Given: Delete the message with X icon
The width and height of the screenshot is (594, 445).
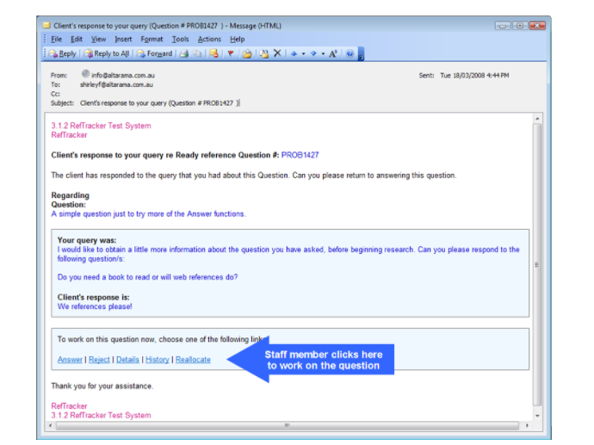Looking at the screenshot, I should [277, 53].
